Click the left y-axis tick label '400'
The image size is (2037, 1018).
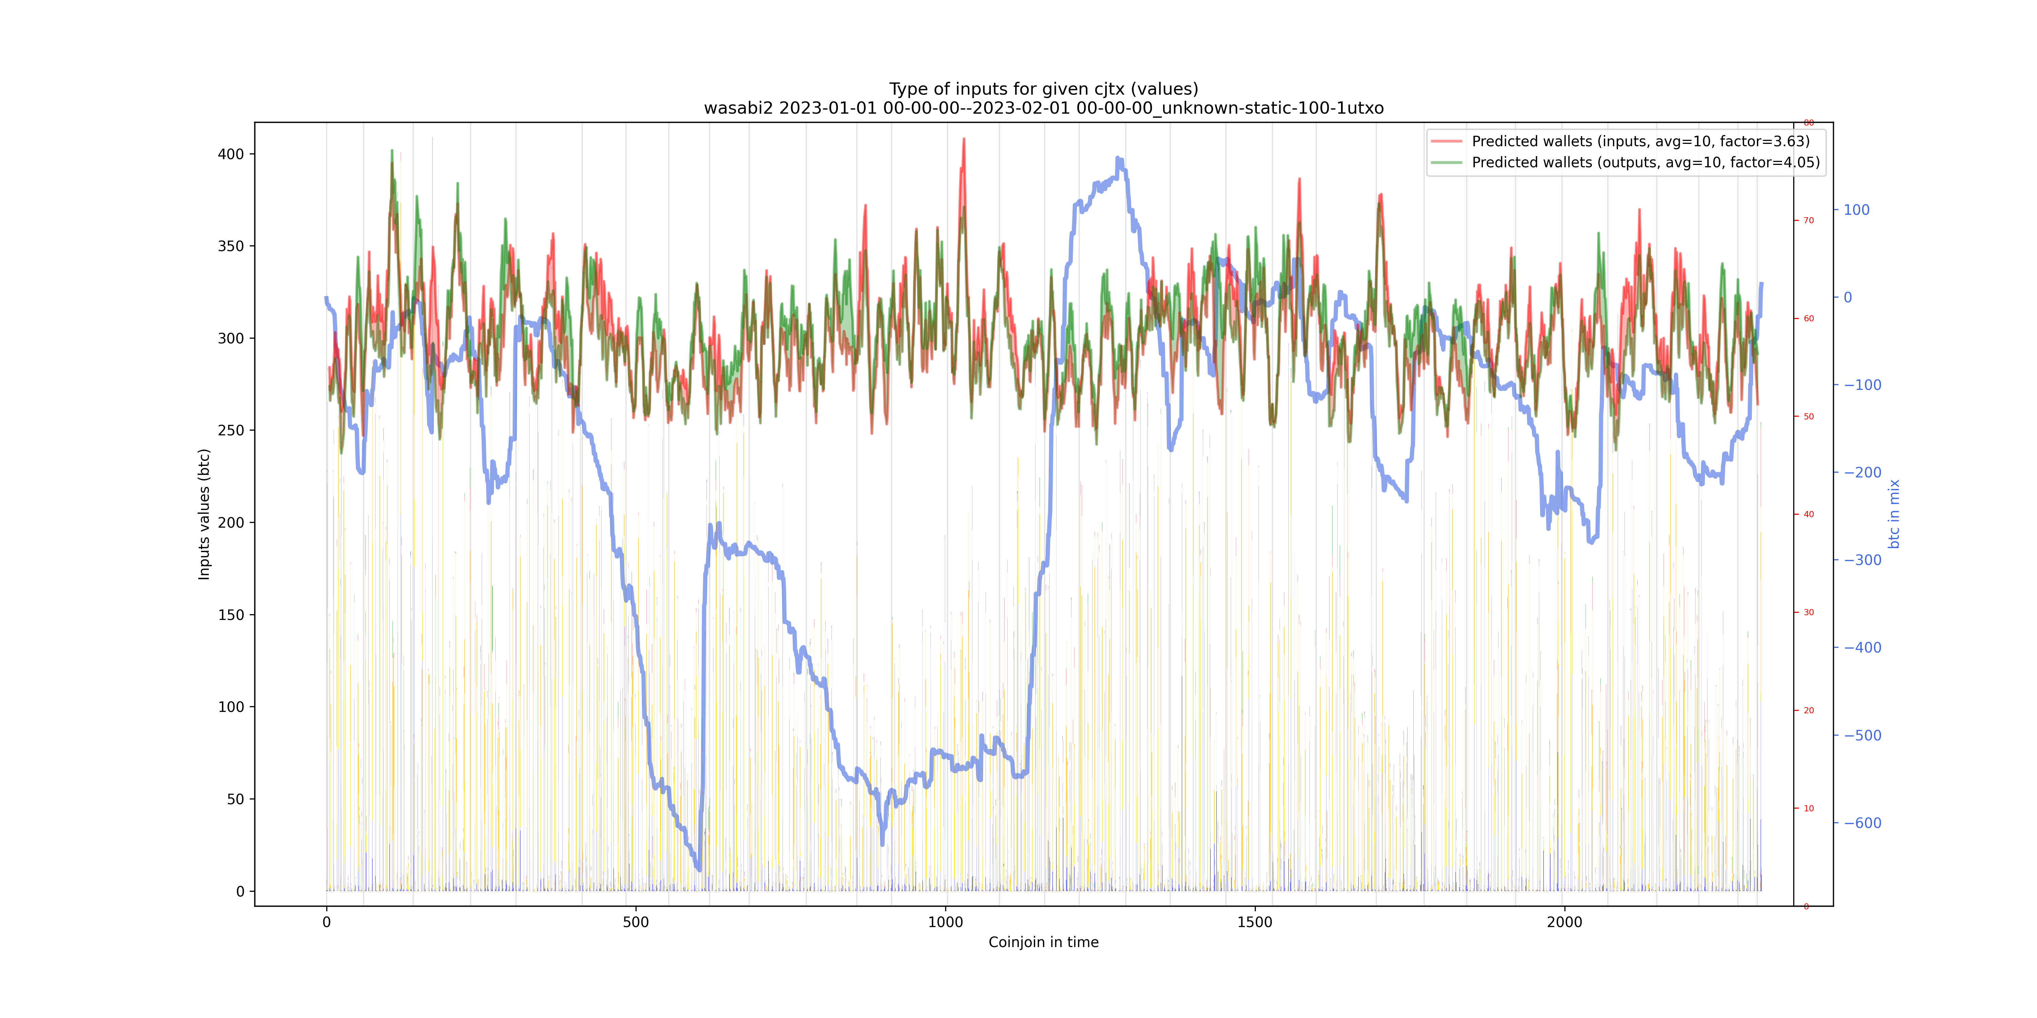pos(231,154)
